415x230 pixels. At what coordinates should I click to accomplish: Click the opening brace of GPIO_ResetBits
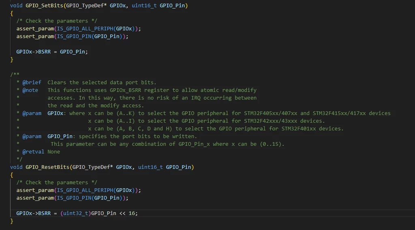click(x=12, y=175)
